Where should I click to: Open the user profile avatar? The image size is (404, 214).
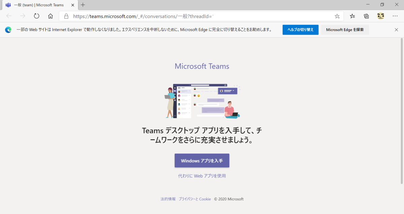click(x=380, y=16)
